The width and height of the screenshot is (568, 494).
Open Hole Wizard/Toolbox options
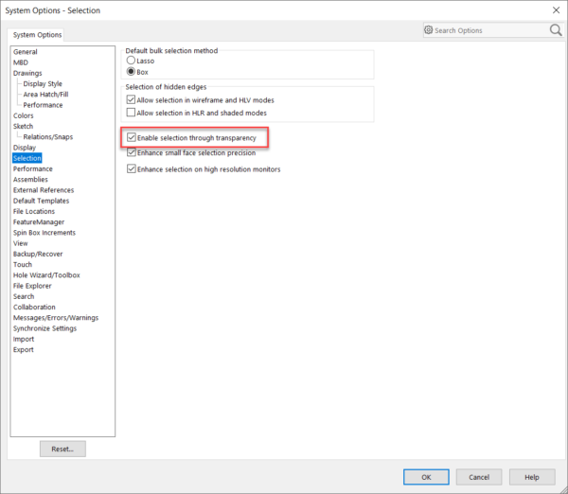pyautogui.click(x=46, y=275)
